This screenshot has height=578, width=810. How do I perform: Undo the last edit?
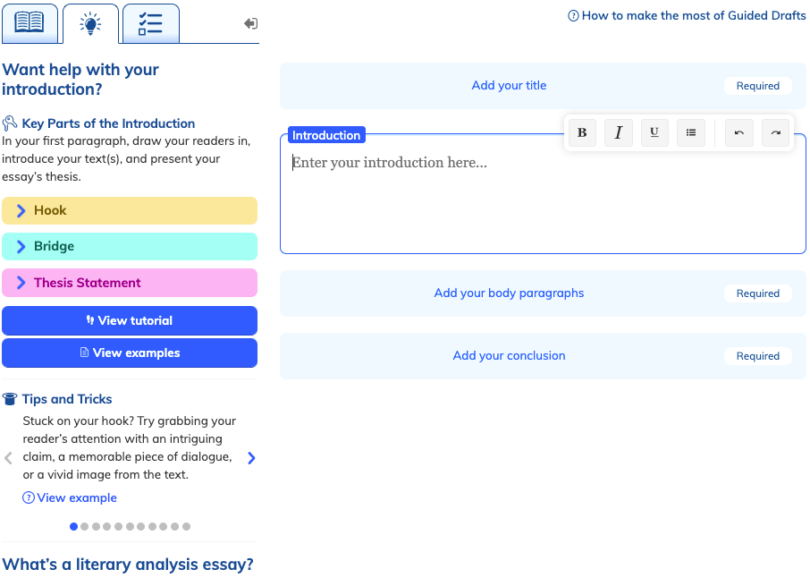(x=739, y=132)
